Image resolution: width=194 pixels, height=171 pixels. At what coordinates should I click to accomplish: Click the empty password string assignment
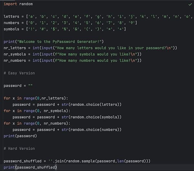point(18,85)
